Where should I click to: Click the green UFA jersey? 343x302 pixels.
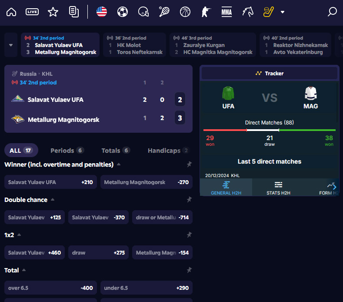point(228,93)
